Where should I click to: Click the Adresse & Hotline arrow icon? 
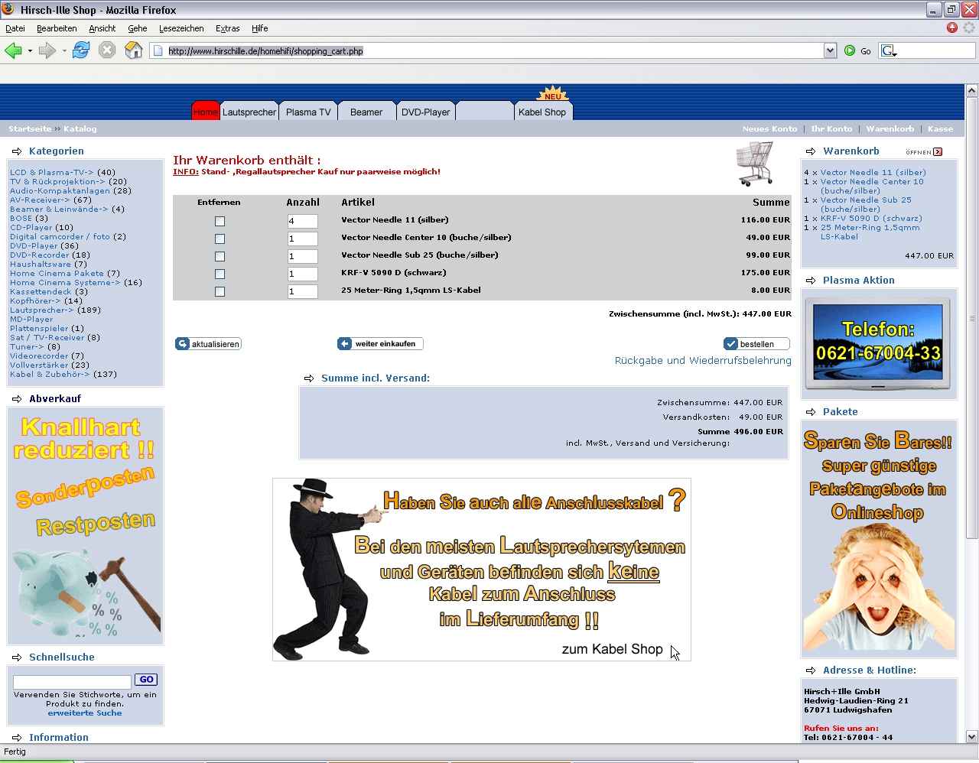pos(811,670)
